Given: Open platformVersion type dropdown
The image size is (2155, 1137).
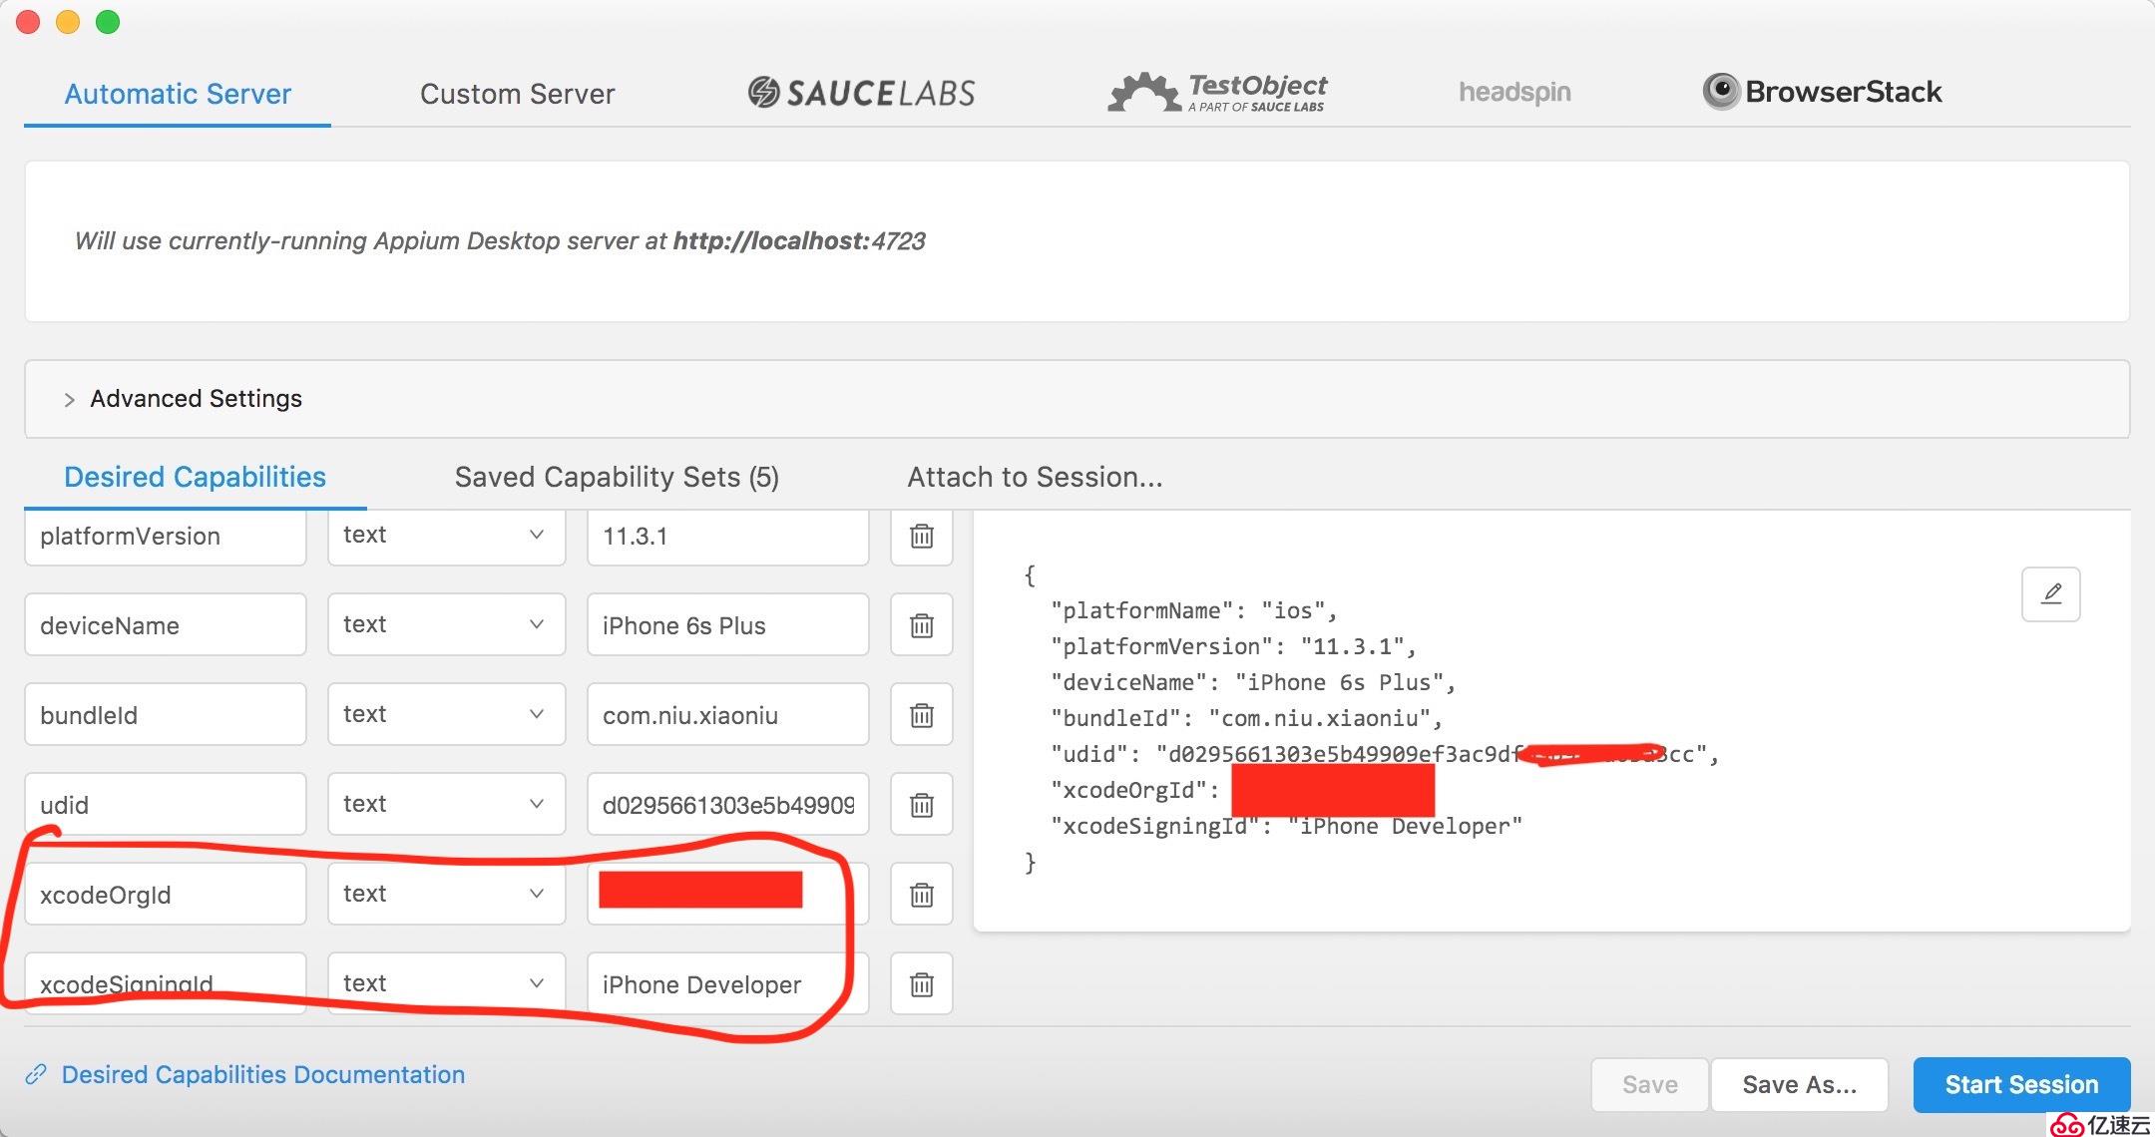Looking at the screenshot, I should [x=438, y=538].
